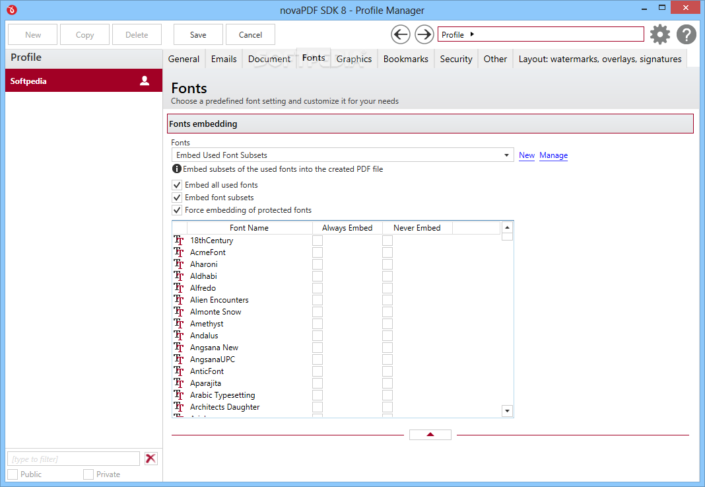Open Layout: watermarks, overlays, signatures tab

click(x=600, y=59)
